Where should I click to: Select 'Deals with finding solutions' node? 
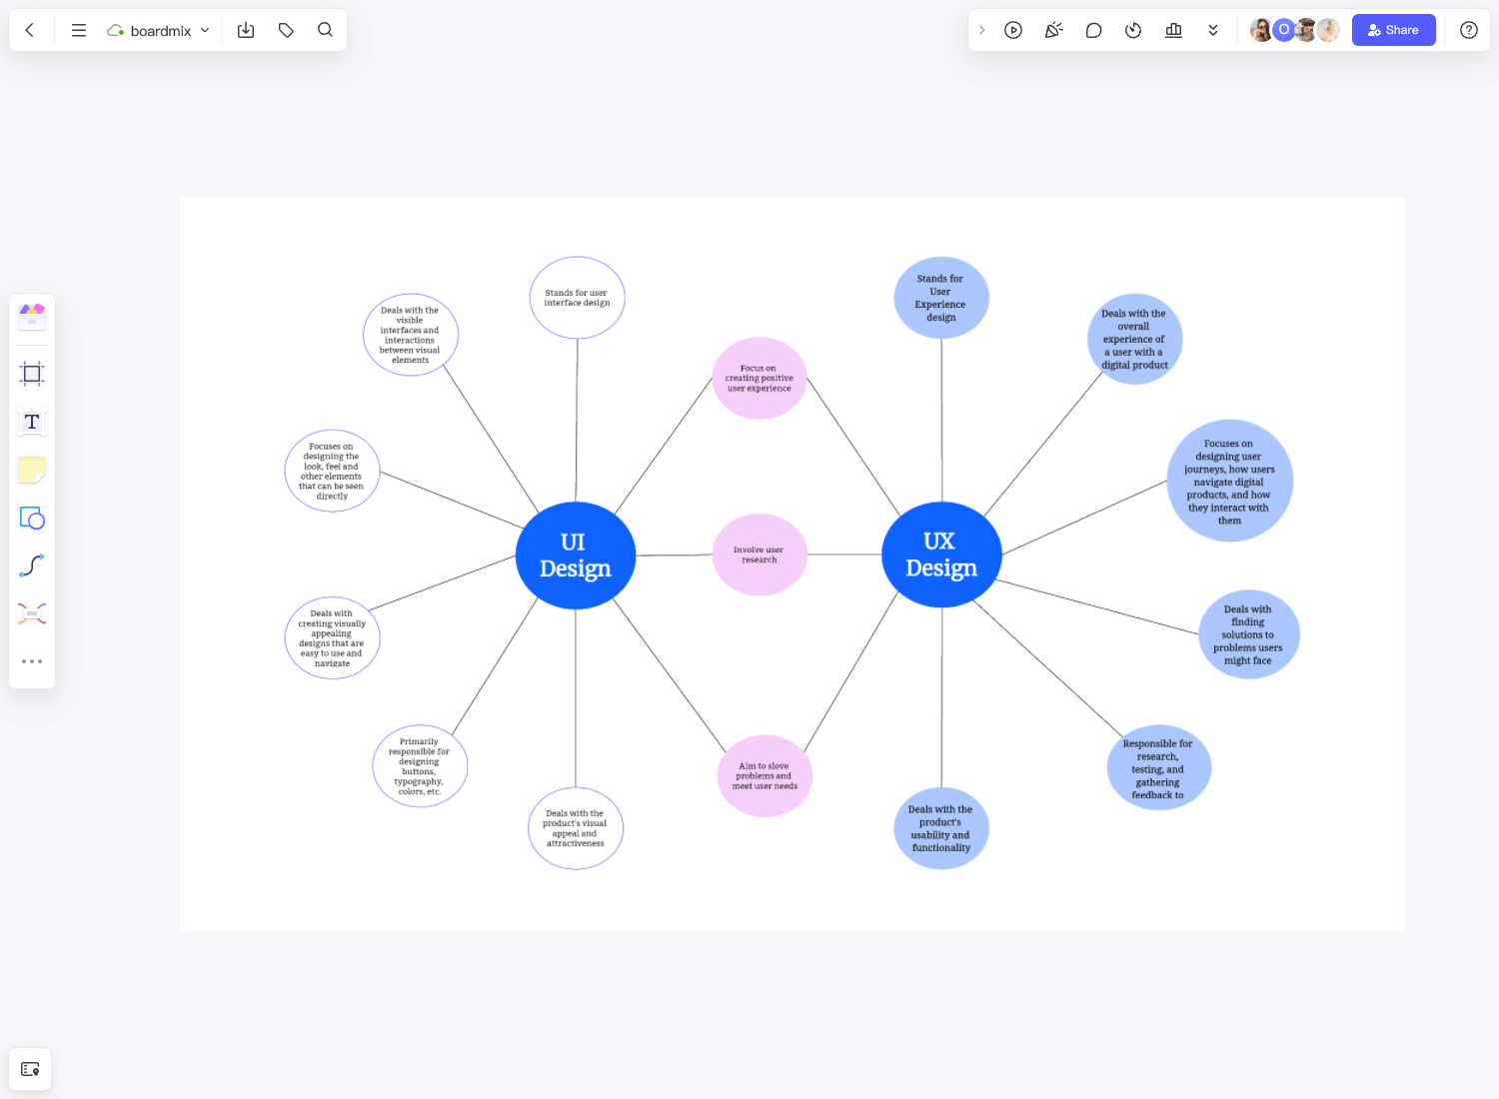1249,634
